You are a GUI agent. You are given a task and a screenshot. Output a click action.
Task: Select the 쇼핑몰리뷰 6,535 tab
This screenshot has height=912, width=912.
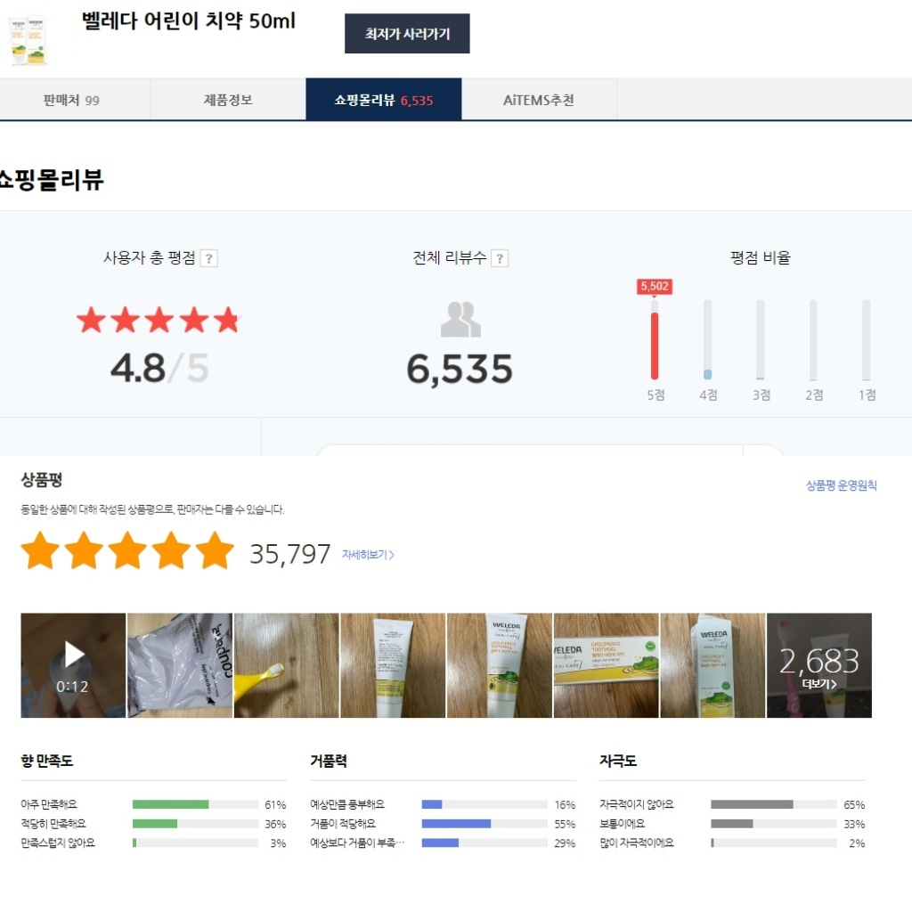384,100
